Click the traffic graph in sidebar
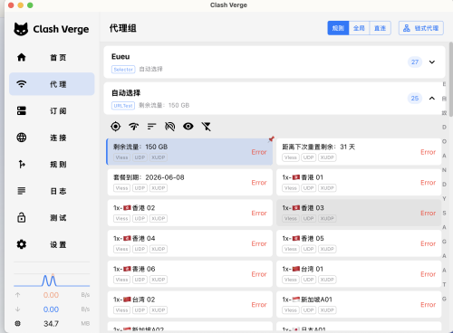Image resolution: width=453 pixels, height=333 pixels. click(52, 280)
